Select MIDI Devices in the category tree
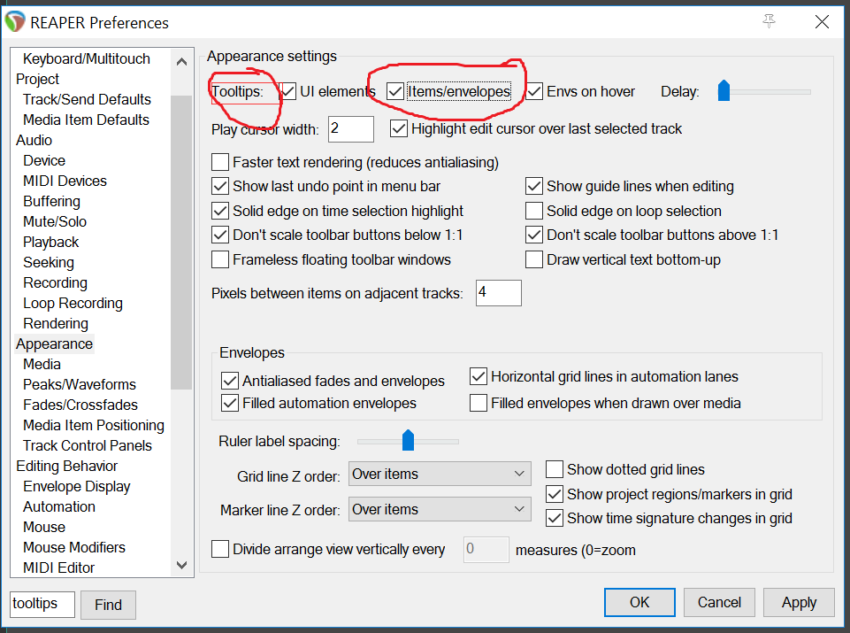The height and width of the screenshot is (633, 850). [x=65, y=181]
